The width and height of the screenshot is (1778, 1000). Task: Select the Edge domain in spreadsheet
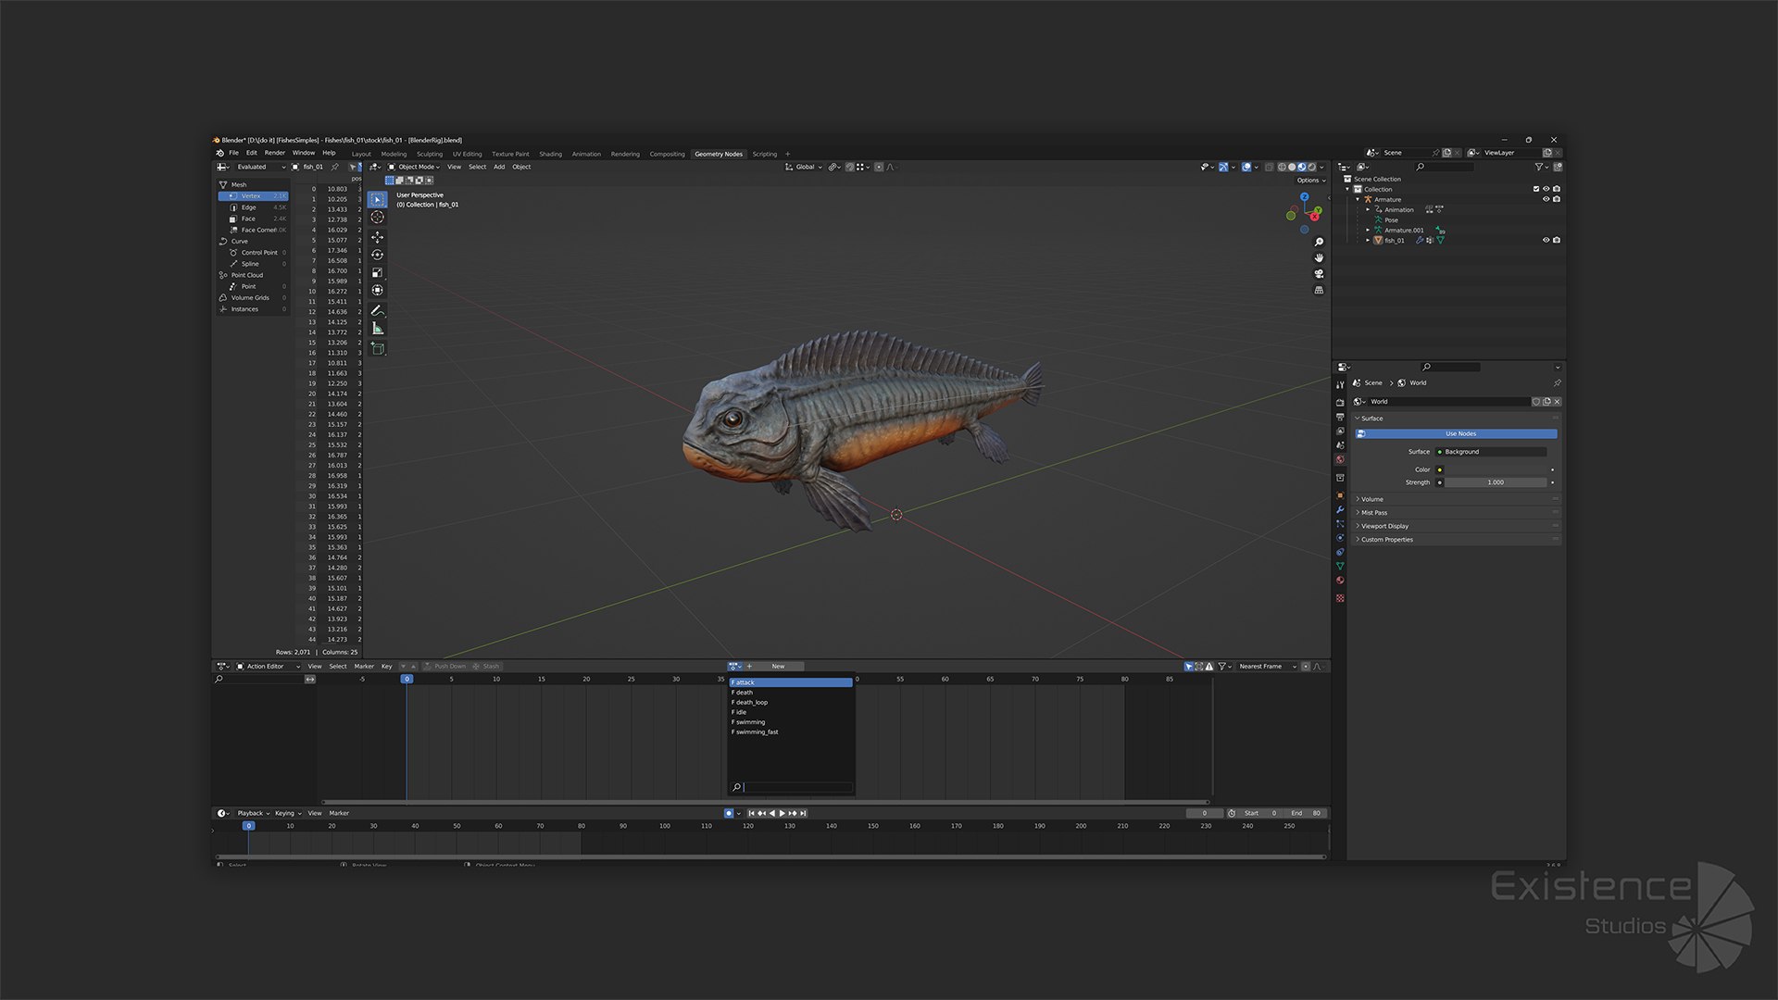coord(254,207)
